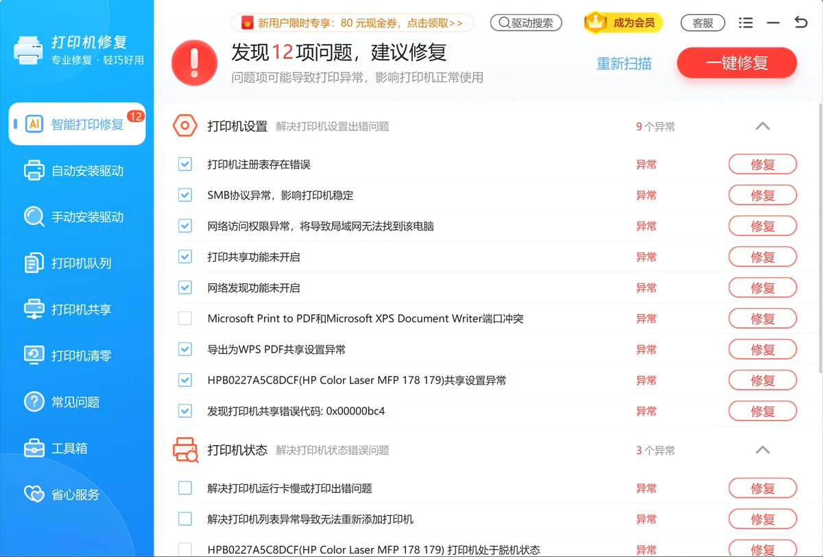Screen dimensions: 823x557
Task: Uncheck 打印共享功能未开启 checkbox
Action: (x=184, y=257)
